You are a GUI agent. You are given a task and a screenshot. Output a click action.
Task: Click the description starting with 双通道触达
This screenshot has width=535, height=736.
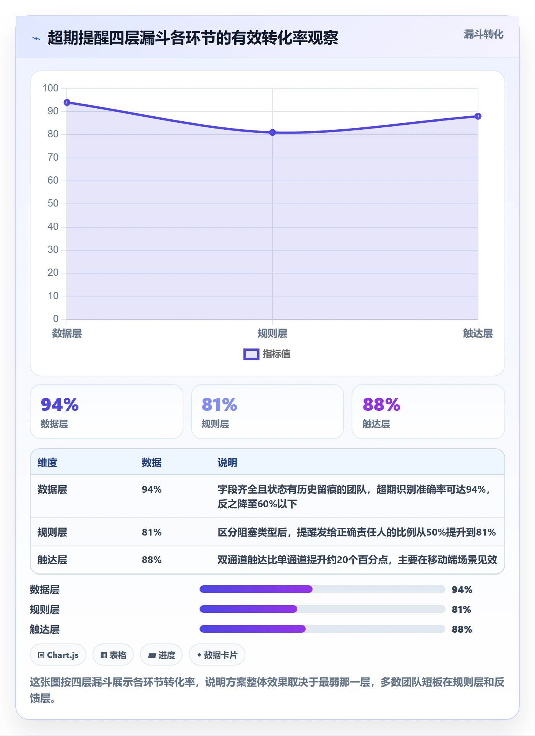(357, 560)
